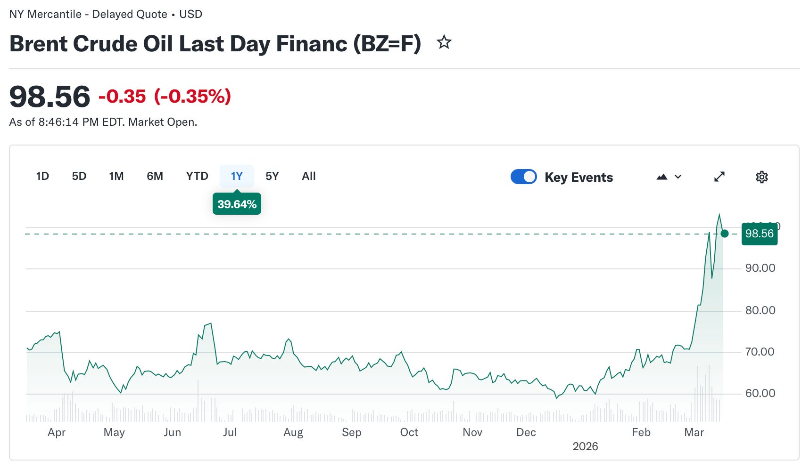Toggle the Key Events switch
Image resolution: width=810 pixels, height=469 pixels.
[x=523, y=177]
